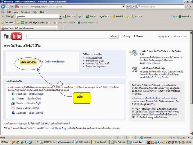The width and height of the screenshot is (193, 145).
Task: Click the Facebook icon in sharing list
Action: tap(13, 94)
